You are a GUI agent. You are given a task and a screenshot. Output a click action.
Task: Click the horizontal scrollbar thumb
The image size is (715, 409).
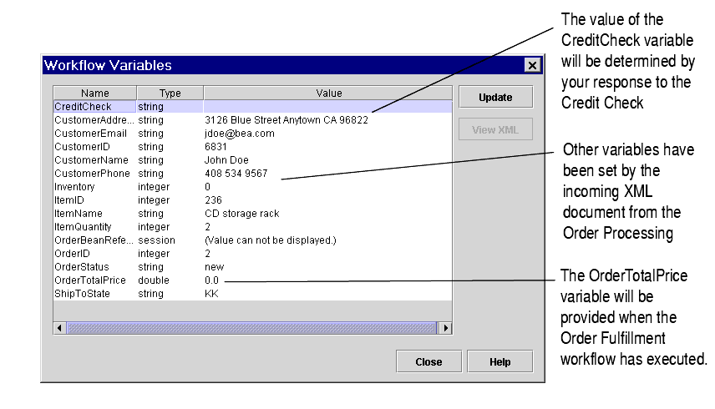[x=251, y=328]
